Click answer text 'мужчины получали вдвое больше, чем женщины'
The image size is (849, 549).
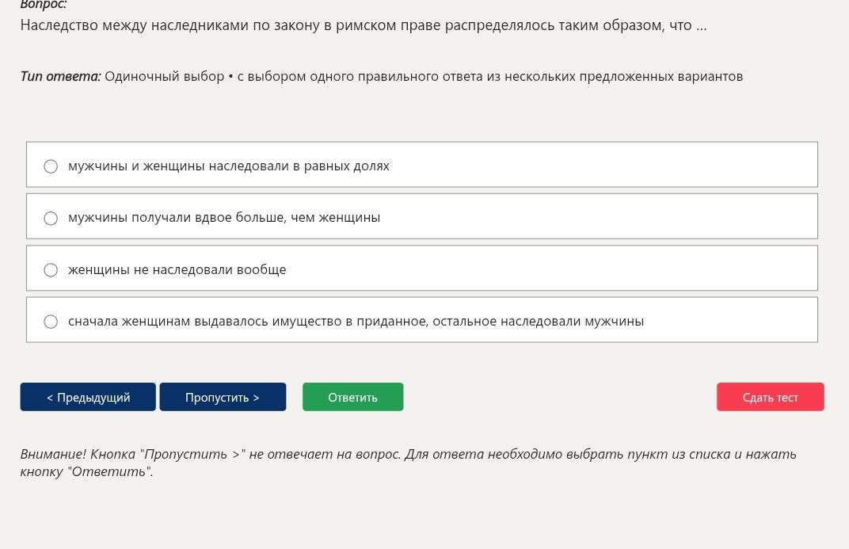pos(224,218)
